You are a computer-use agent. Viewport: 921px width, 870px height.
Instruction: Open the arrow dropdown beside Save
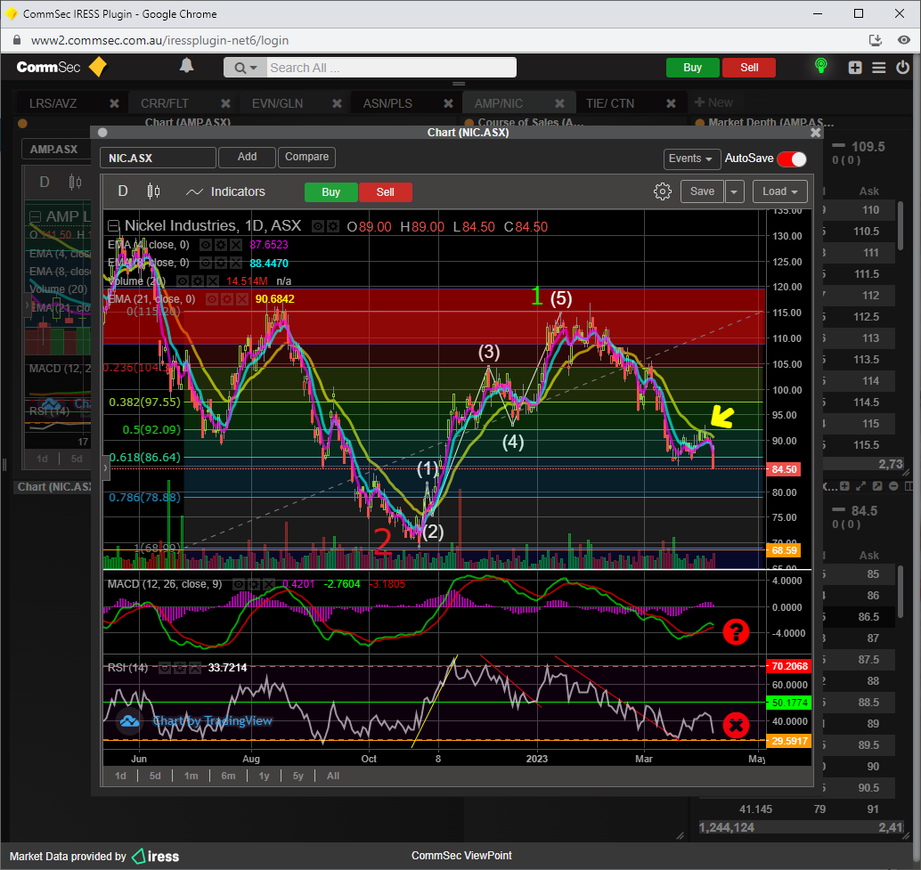coord(734,191)
